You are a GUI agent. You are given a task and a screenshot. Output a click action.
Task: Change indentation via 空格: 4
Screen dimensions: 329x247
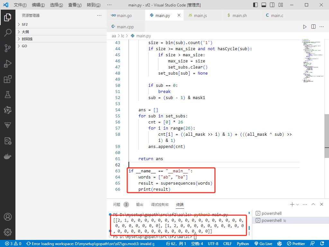click(x=197, y=244)
